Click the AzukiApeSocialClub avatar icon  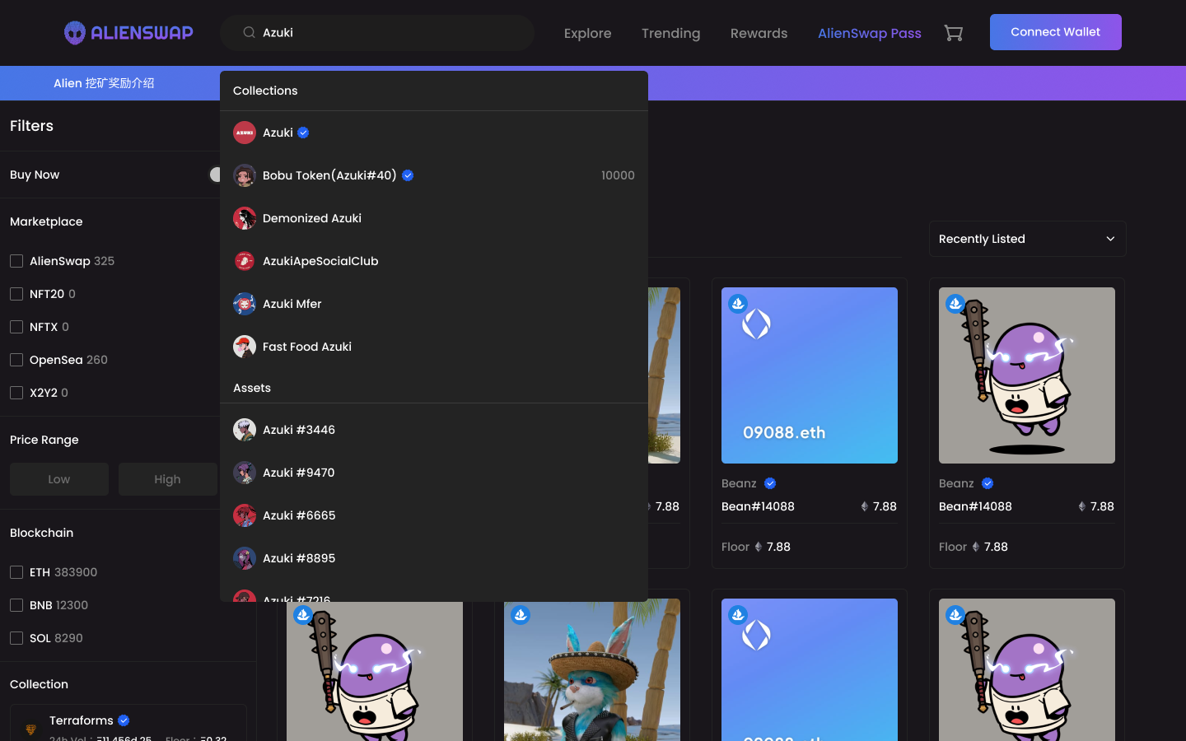(245, 261)
